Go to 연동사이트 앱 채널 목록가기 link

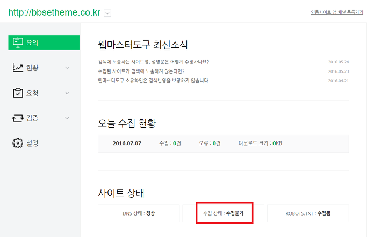click(x=337, y=12)
